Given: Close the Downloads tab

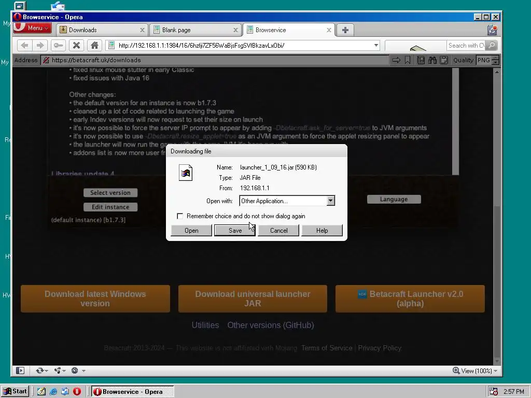Looking at the screenshot, I should coord(142,30).
